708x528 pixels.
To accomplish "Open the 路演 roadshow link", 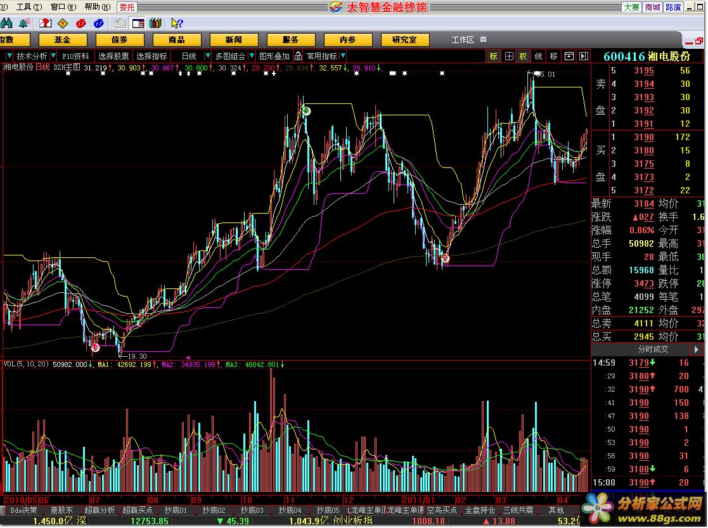I will click(x=673, y=7).
